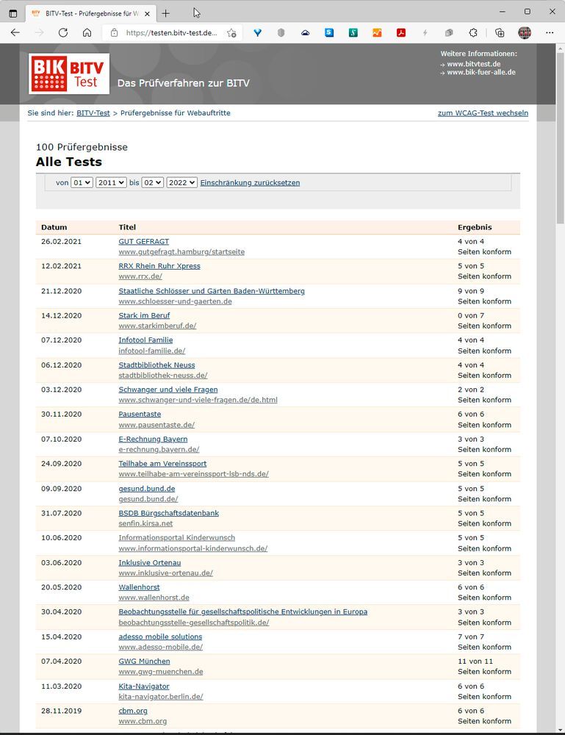Open Infotool Familie result

point(145,340)
